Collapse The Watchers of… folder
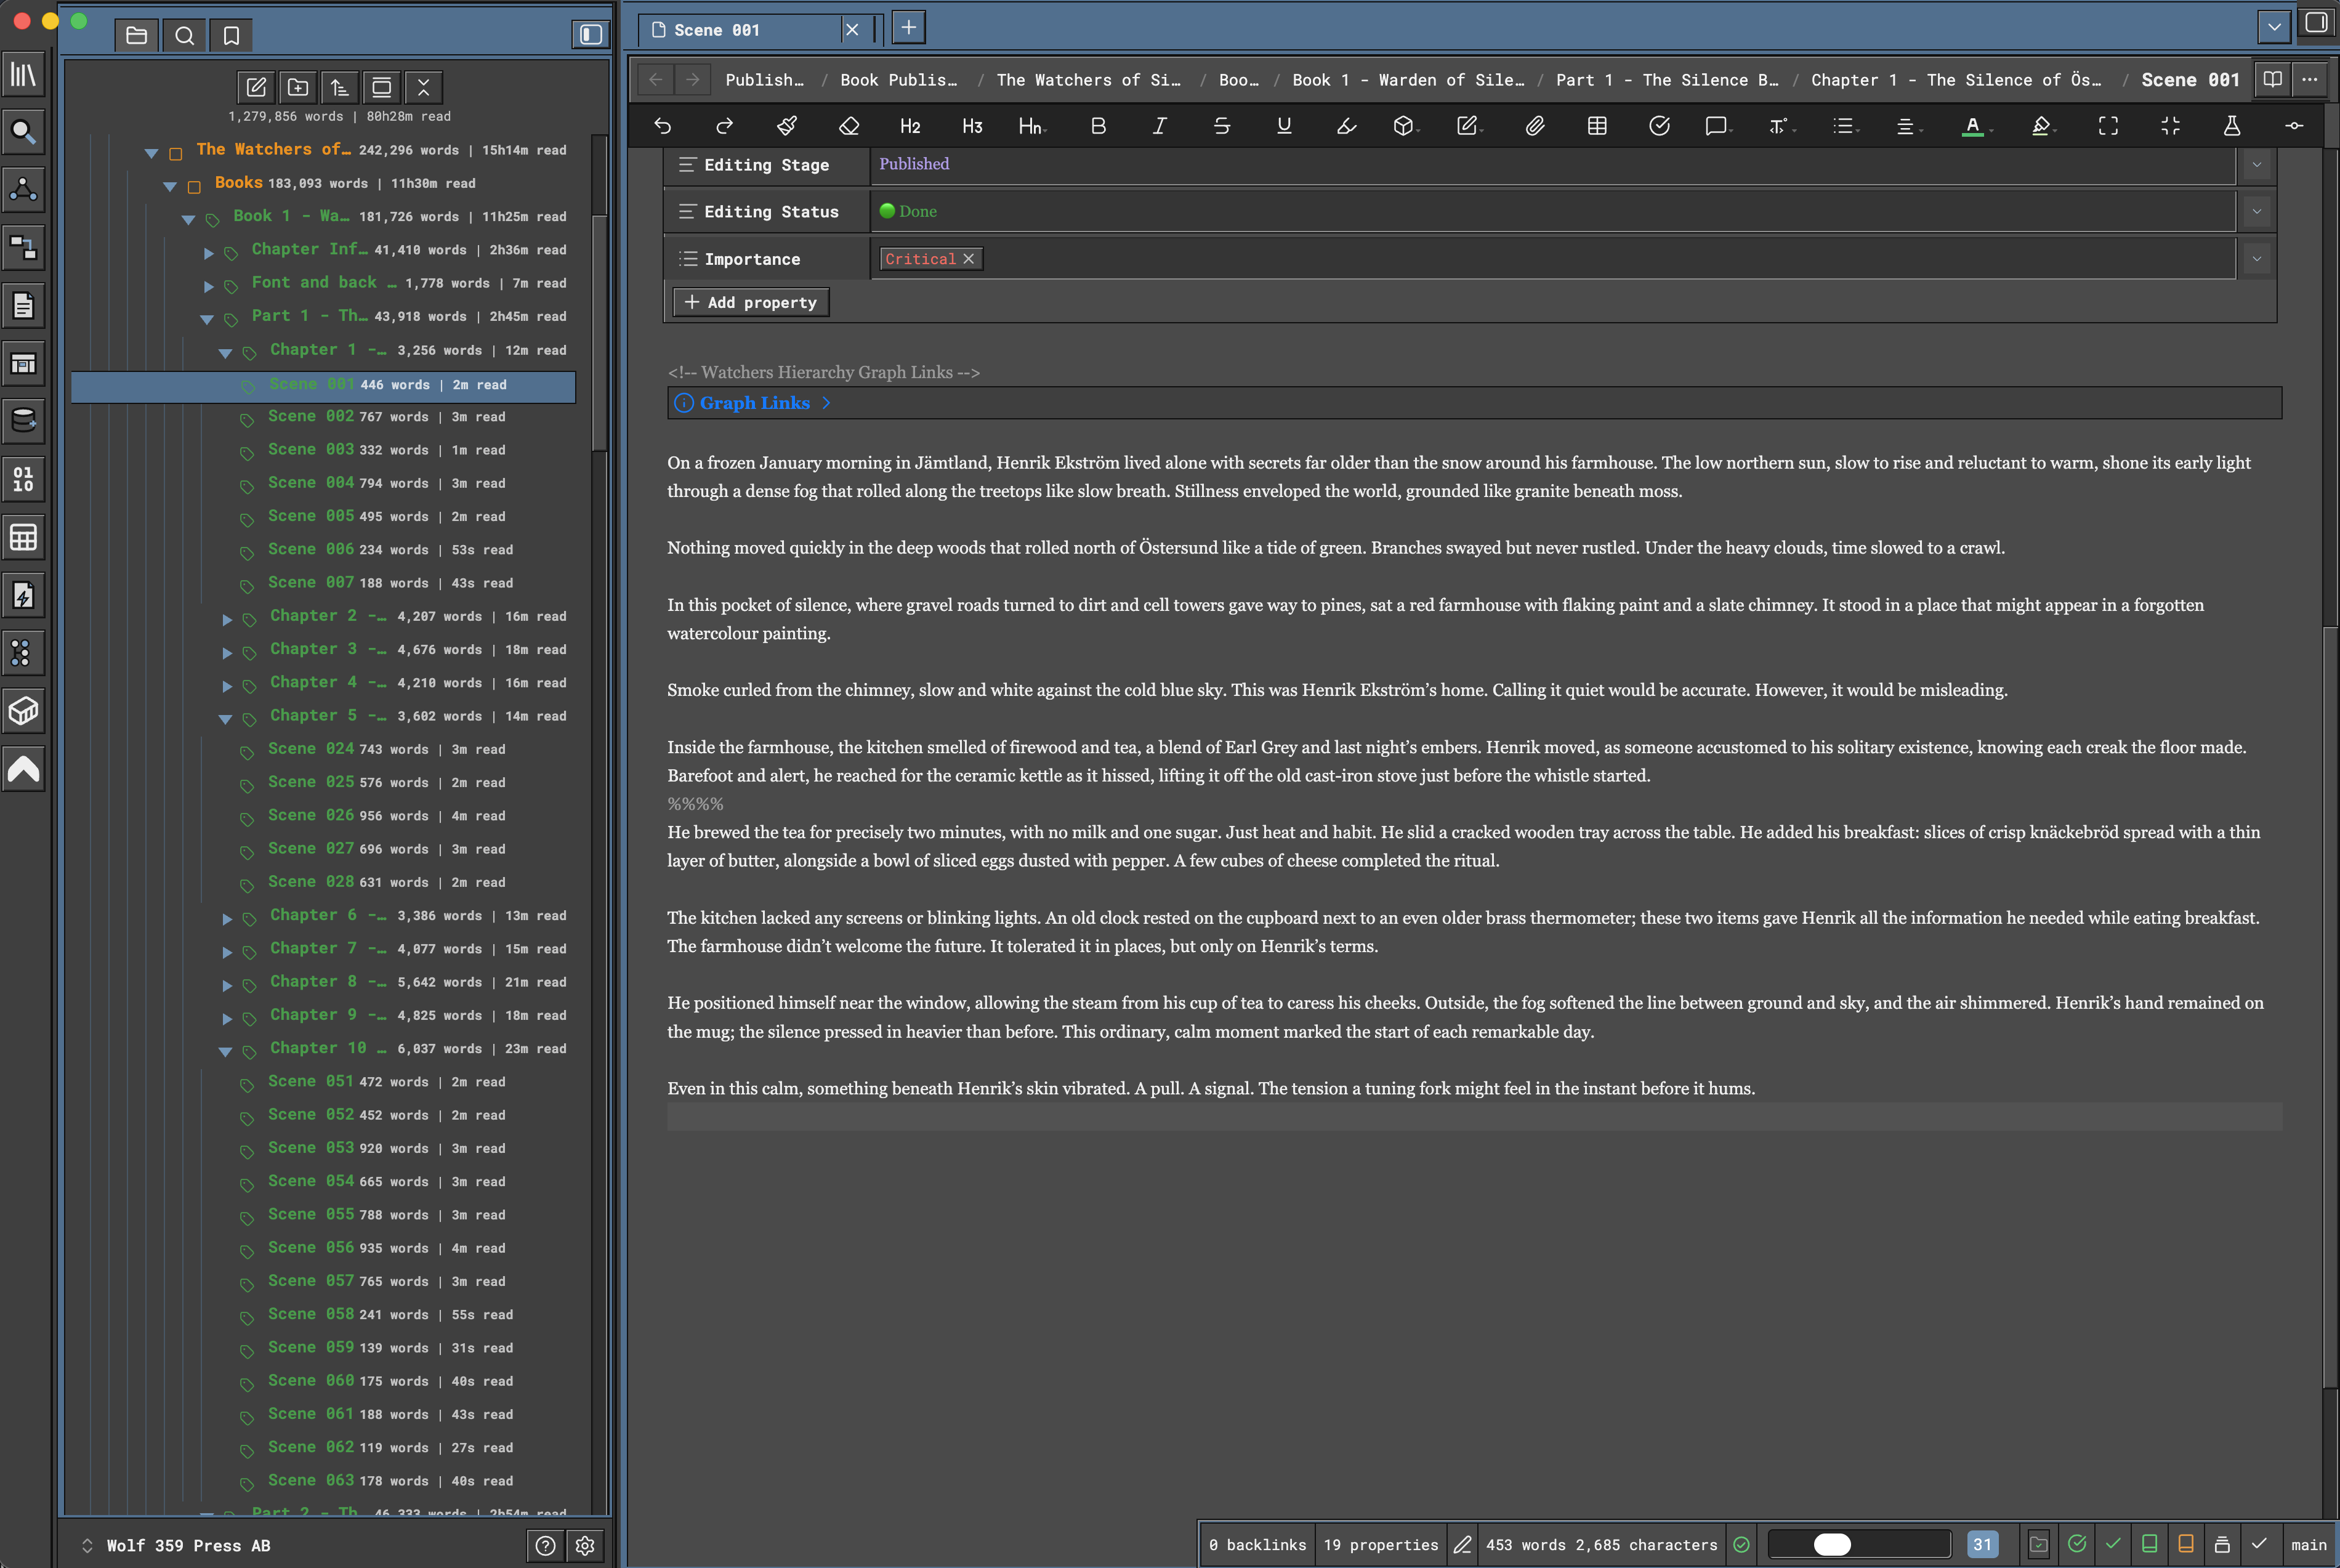 tap(152, 153)
